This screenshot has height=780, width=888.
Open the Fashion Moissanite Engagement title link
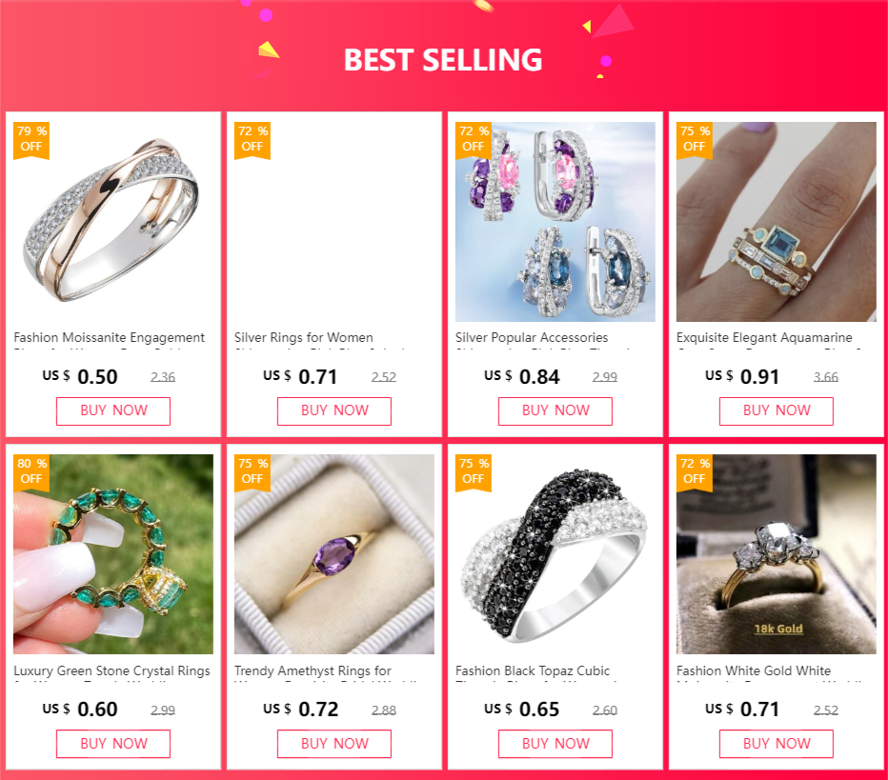[110, 338]
